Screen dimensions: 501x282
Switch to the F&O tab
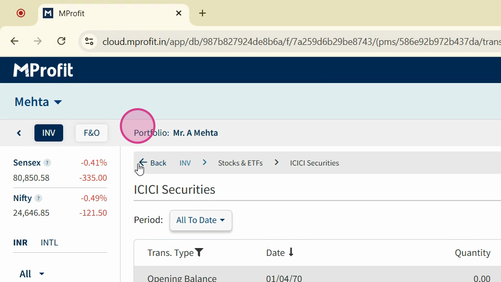[x=91, y=133]
